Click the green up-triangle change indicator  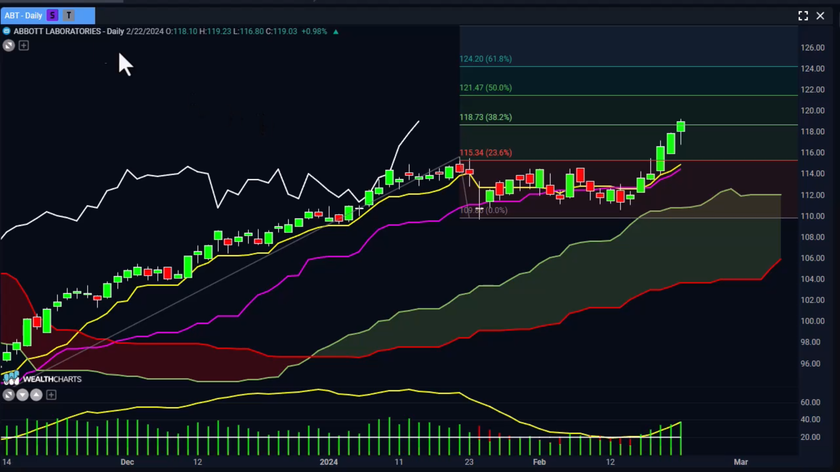pos(336,31)
